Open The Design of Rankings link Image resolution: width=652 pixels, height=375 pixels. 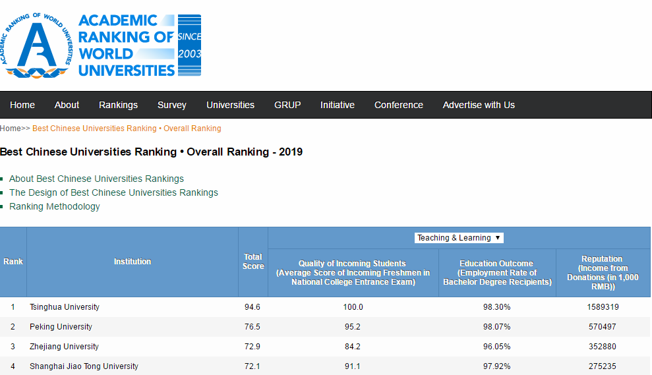pyautogui.click(x=113, y=192)
